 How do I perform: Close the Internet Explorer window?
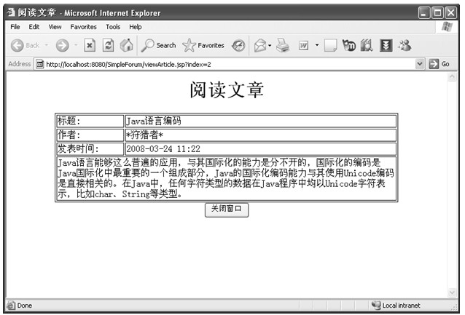(x=450, y=12)
